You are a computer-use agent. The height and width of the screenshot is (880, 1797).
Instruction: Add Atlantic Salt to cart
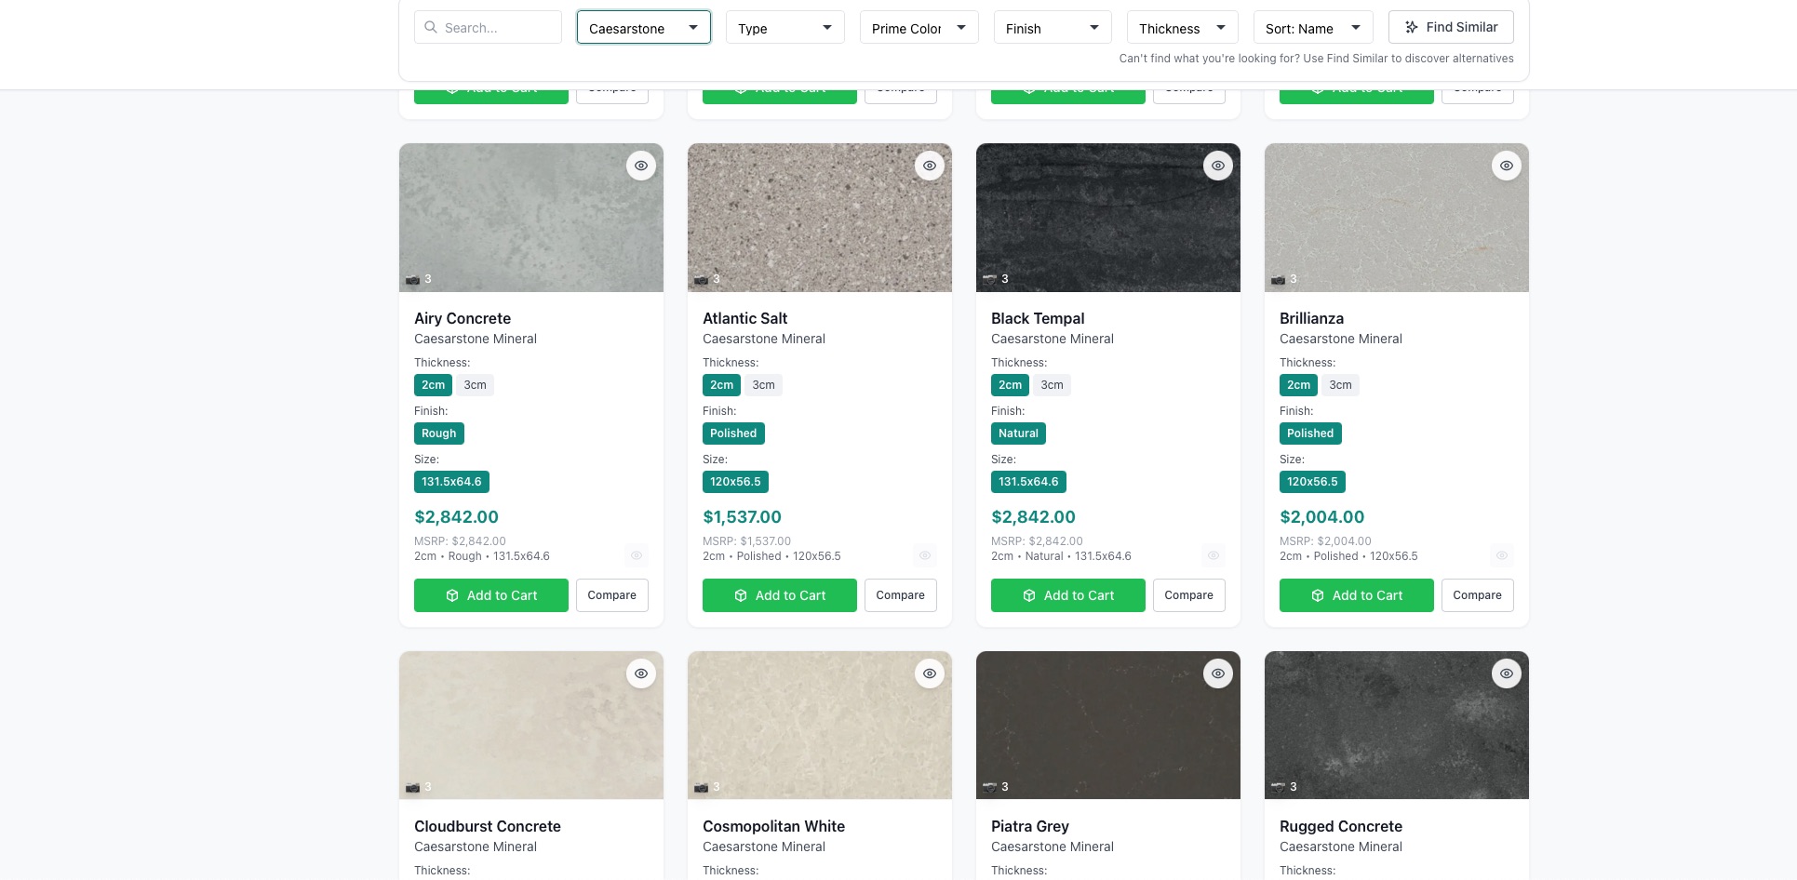pos(780,595)
